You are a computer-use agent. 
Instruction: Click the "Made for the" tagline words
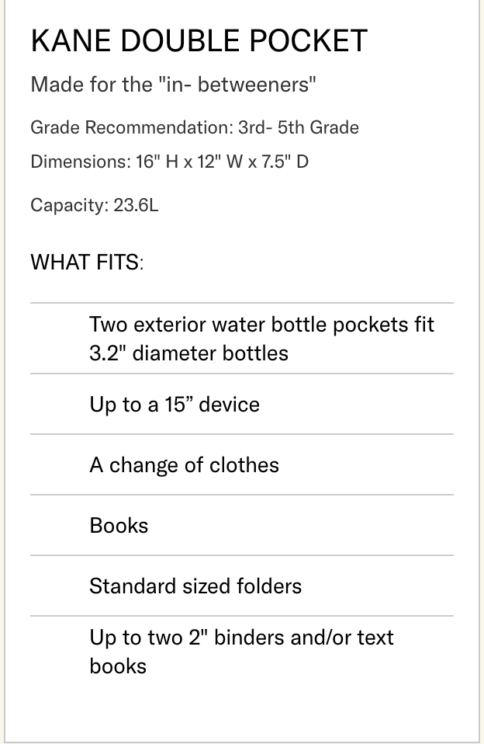[92, 85]
